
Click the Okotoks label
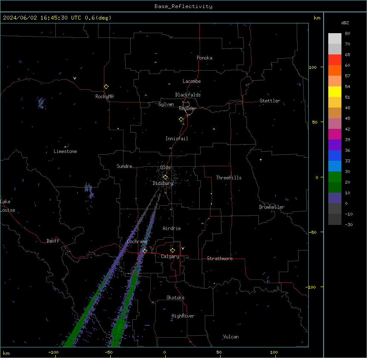click(x=175, y=298)
